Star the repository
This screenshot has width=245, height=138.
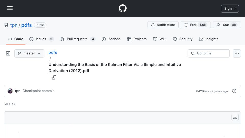[x=227, y=25]
